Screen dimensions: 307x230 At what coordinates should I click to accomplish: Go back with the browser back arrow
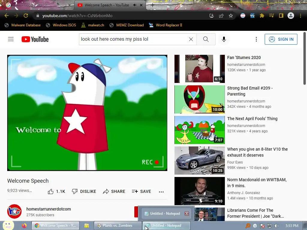7,16
